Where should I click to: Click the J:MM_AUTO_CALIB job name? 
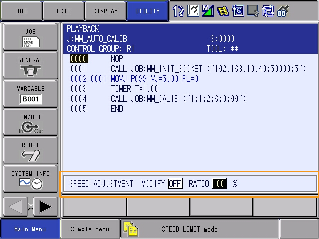[97, 39]
